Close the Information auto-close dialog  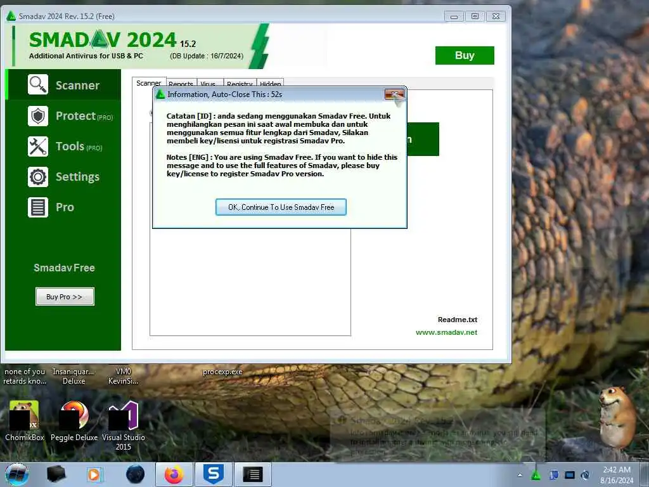tap(394, 94)
